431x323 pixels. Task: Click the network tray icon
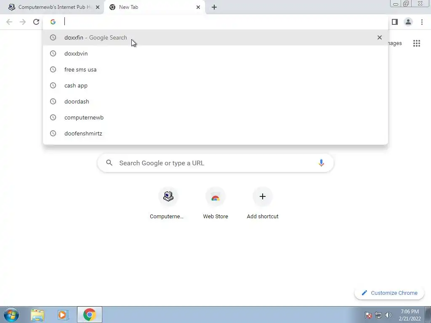(378, 315)
